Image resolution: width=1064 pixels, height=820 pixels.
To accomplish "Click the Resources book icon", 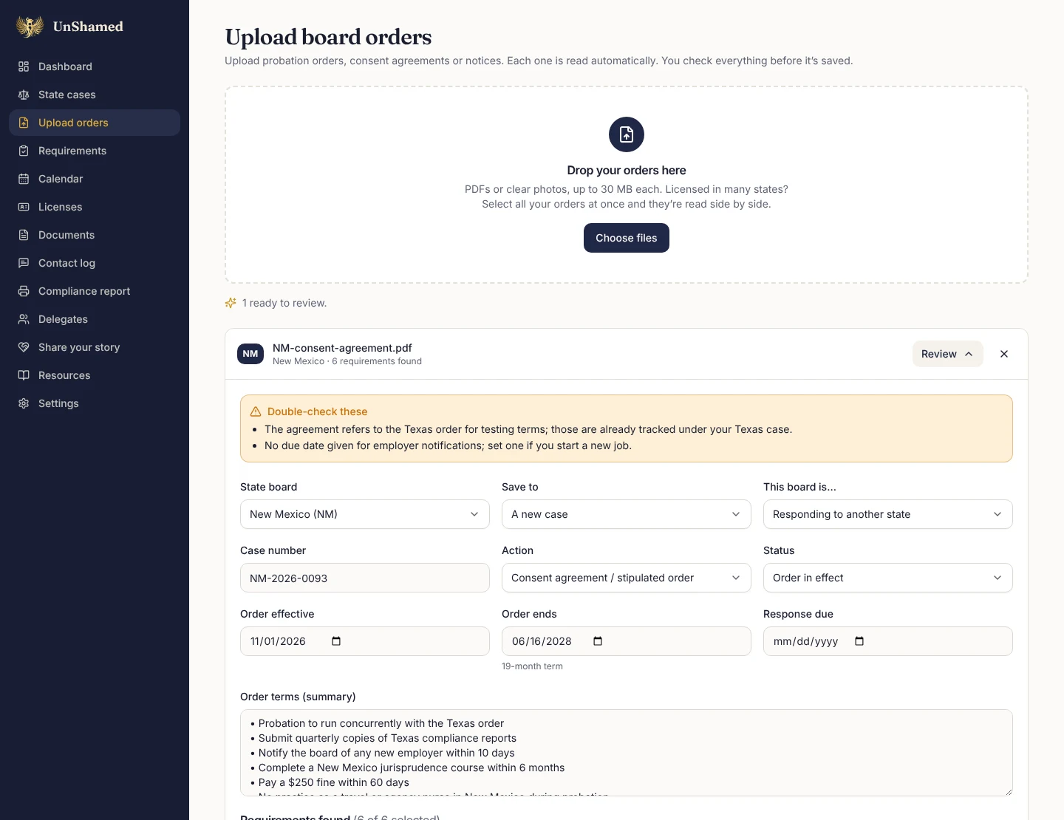I will click(24, 375).
